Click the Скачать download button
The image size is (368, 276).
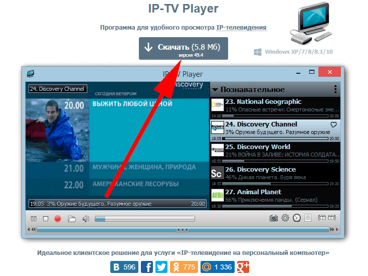183,48
